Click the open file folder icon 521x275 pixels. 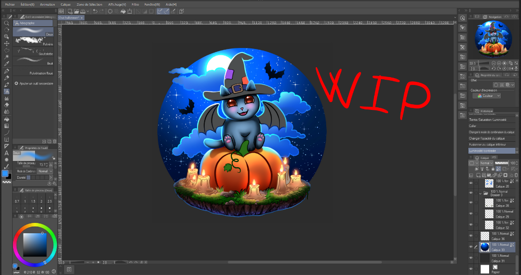[77, 11]
